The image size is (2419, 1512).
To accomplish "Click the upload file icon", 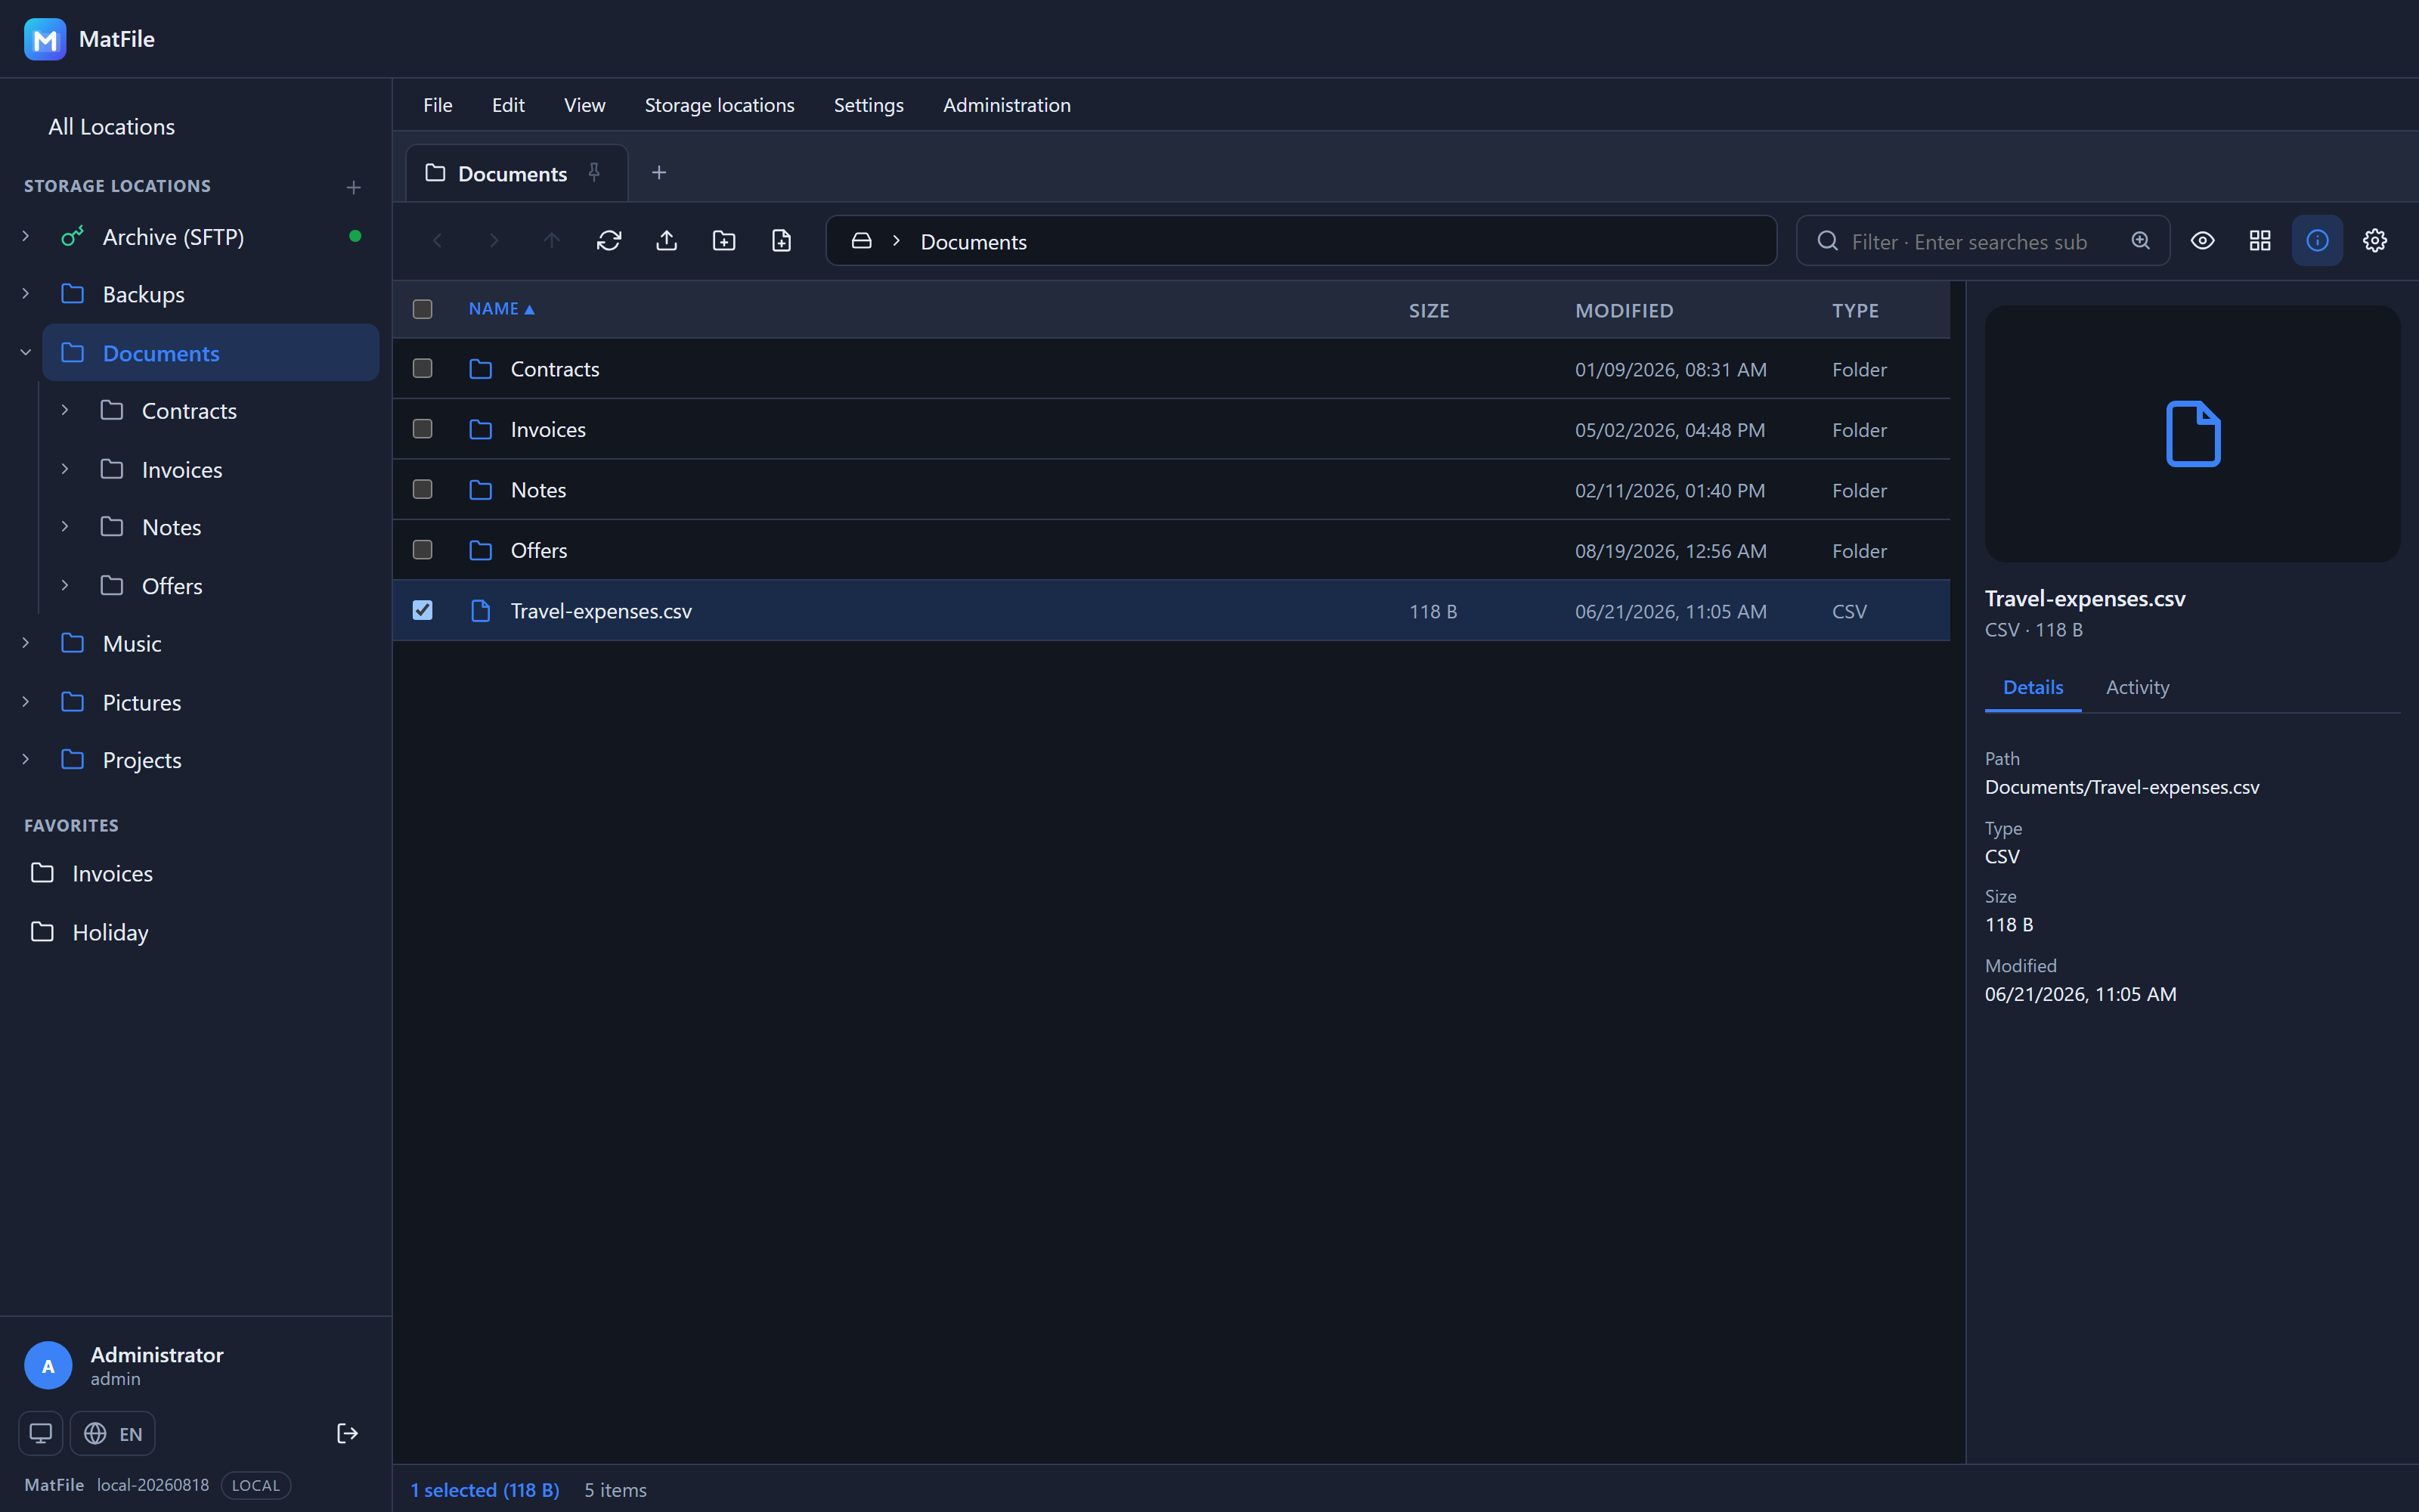I will coord(667,241).
